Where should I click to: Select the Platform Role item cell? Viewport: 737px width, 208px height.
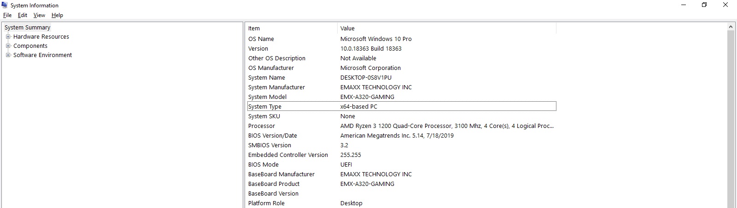(266, 203)
